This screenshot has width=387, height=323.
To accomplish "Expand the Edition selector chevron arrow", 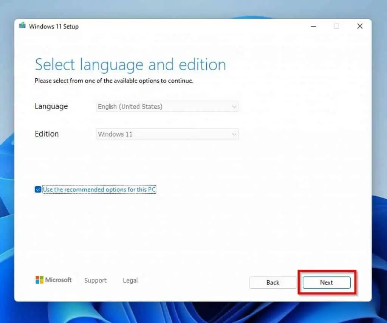I will point(234,134).
